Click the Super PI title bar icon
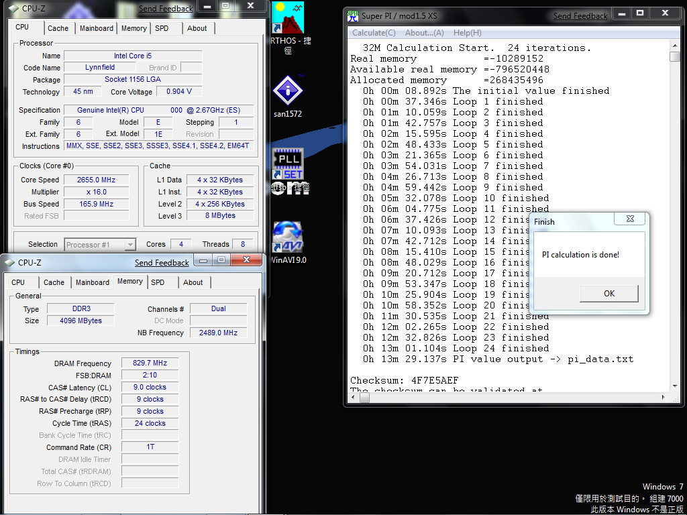Viewport: 687px width, 515px height. click(353, 16)
